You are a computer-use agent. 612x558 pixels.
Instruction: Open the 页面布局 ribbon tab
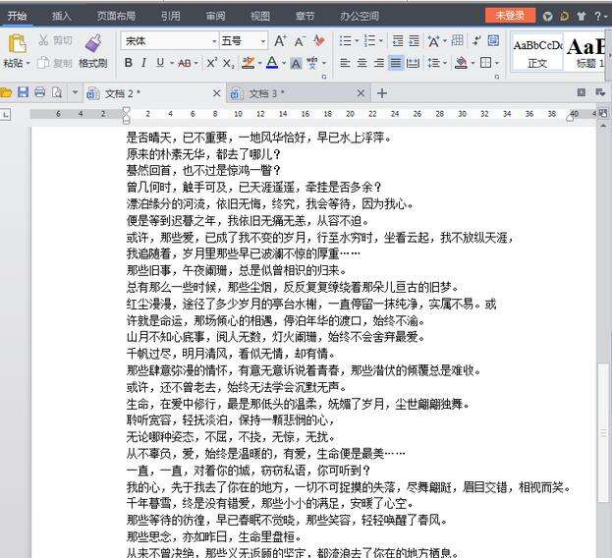[116, 16]
